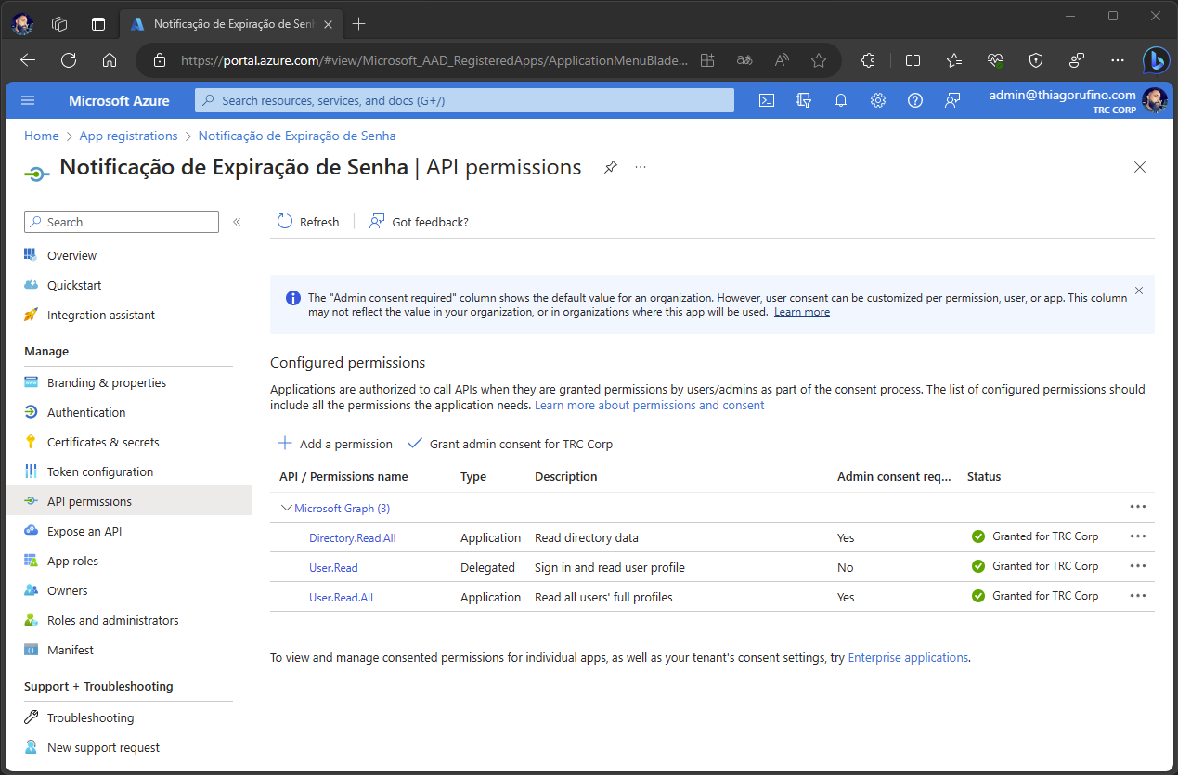Screen dimensions: 1178x775
Task: Click the Refresh button
Action: coord(308,222)
